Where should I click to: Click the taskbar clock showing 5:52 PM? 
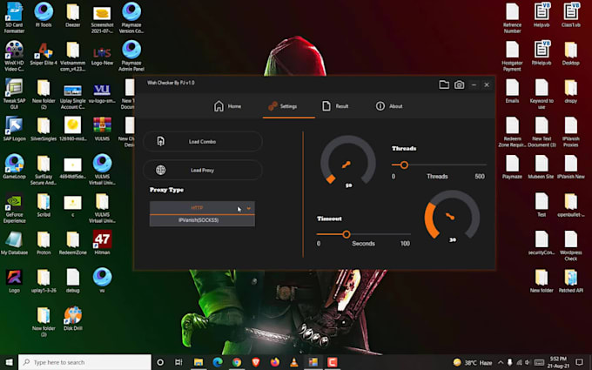pos(559,362)
